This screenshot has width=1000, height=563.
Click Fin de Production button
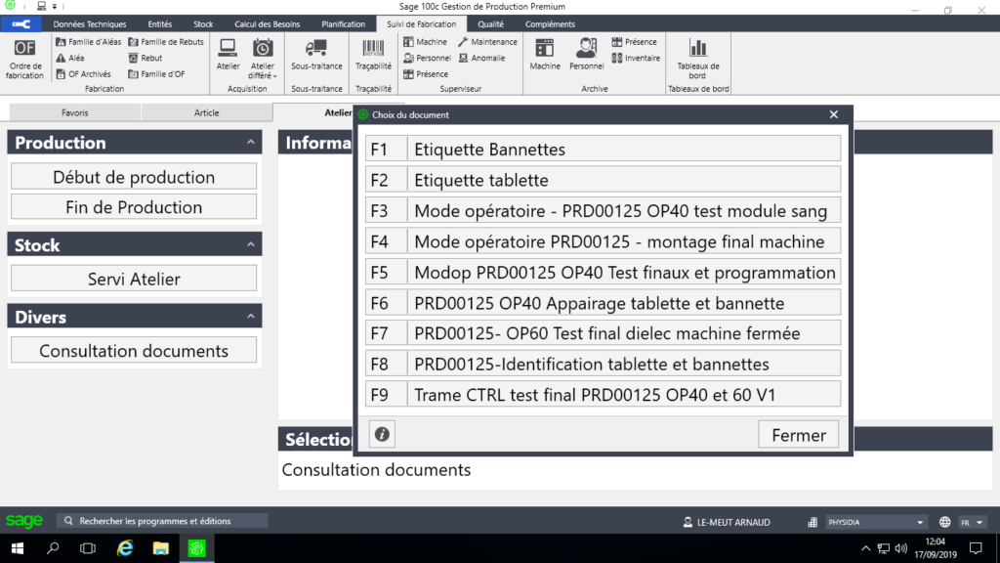pos(134,207)
